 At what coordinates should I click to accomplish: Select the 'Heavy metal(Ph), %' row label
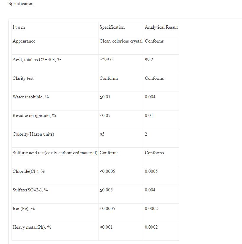pos(32,227)
